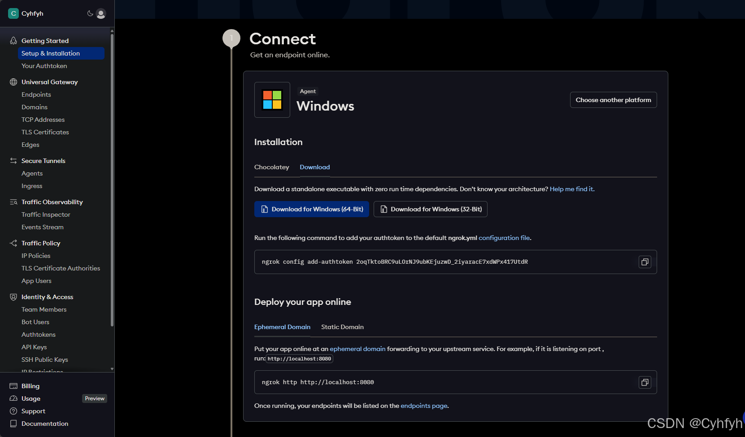Click Identity & Access heading

click(x=47, y=297)
